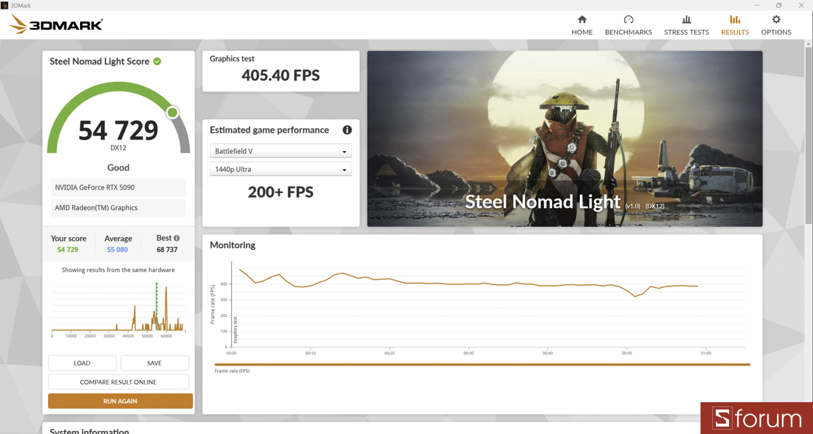Click the Average score 55 080
813x434 pixels.
[118, 250]
